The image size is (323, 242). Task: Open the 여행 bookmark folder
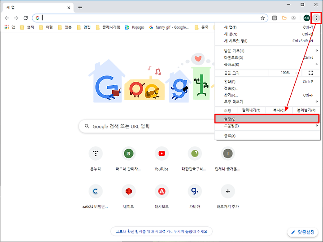click(46, 27)
